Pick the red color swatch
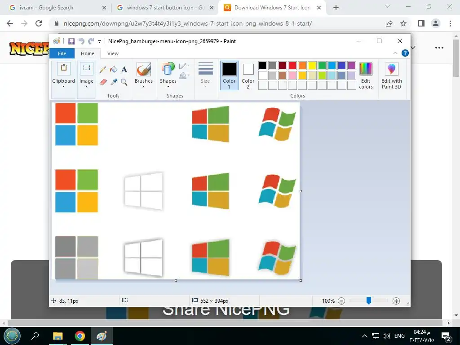Image resolution: width=460 pixels, height=345 pixels. coord(292,66)
